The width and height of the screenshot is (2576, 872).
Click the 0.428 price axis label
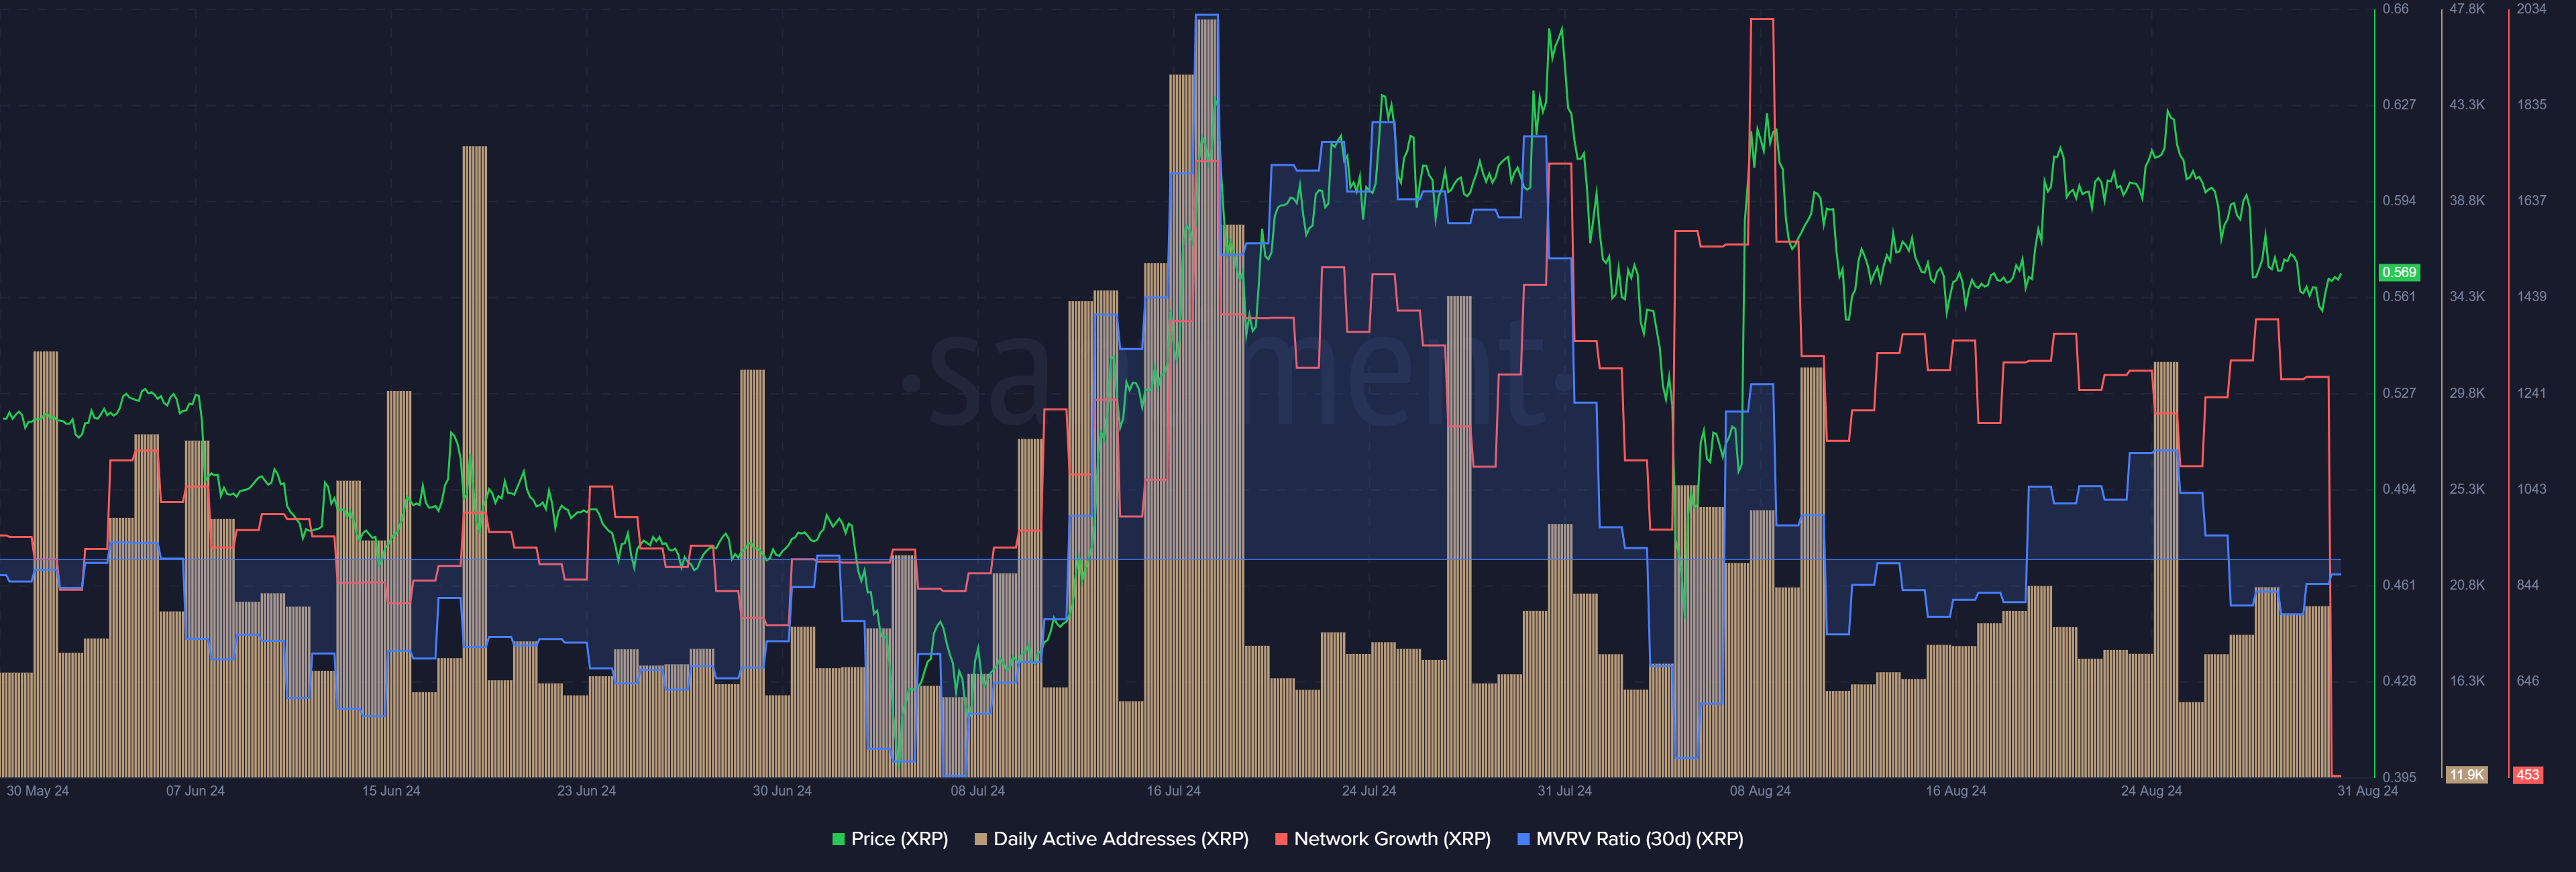point(2398,681)
